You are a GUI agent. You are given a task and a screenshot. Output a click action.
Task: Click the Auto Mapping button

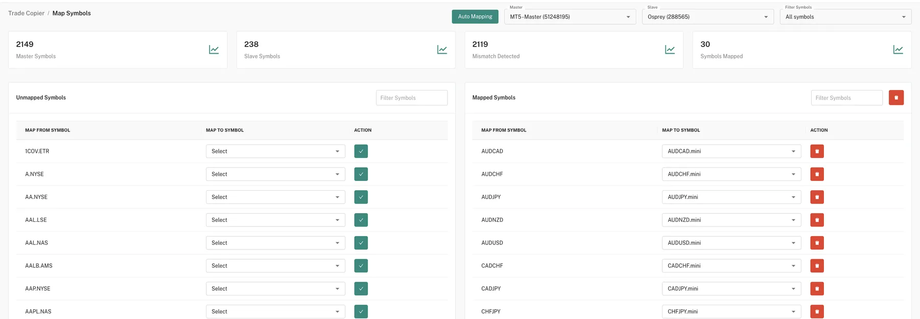[475, 17]
